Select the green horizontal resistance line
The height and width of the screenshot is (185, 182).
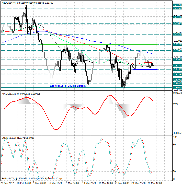click(x=99, y=45)
